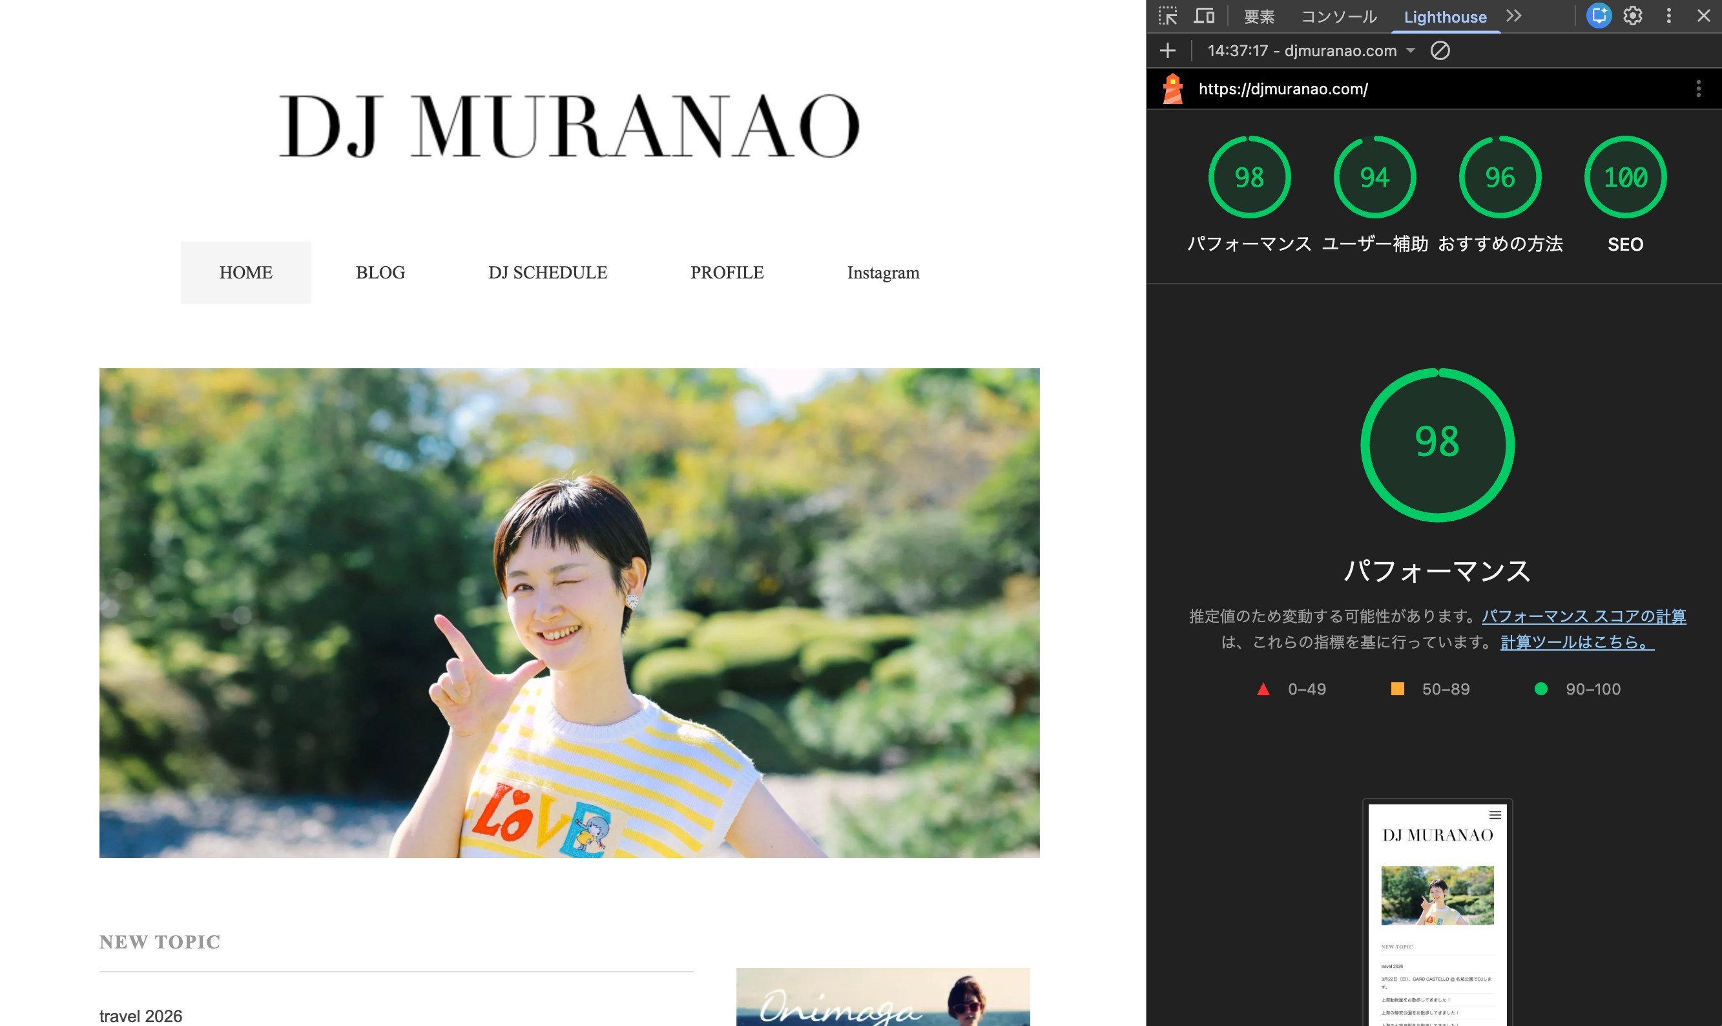Switch to the コンソール panel tab
Viewport: 1722px width, 1026px height.
point(1338,16)
